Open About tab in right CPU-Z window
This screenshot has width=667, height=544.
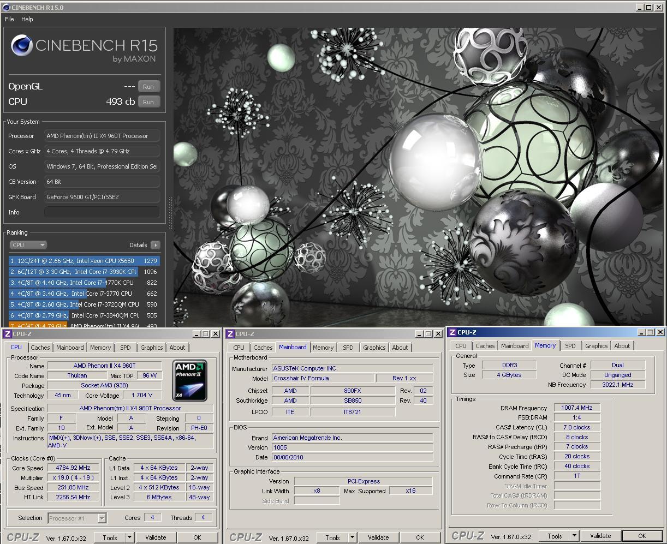(x=622, y=346)
